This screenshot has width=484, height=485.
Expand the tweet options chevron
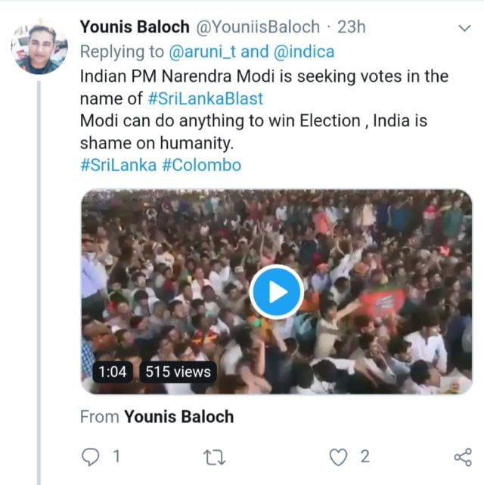click(x=465, y=29)
